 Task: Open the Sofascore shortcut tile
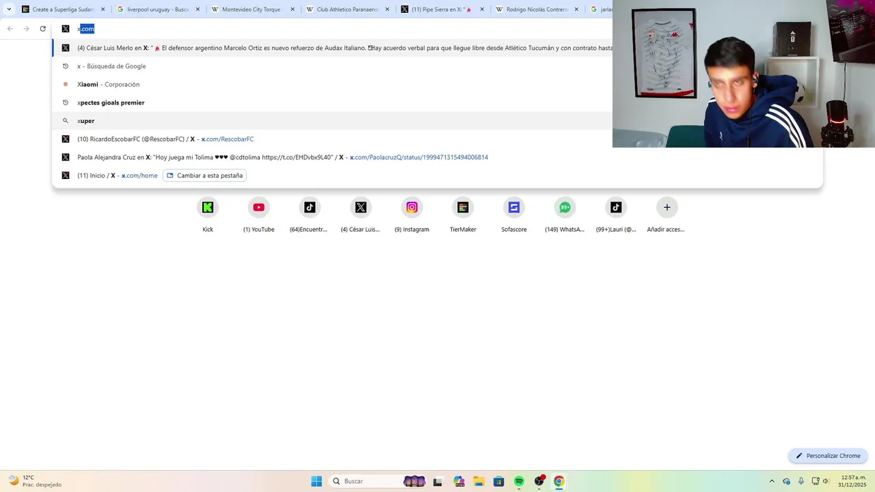(514, 215)
